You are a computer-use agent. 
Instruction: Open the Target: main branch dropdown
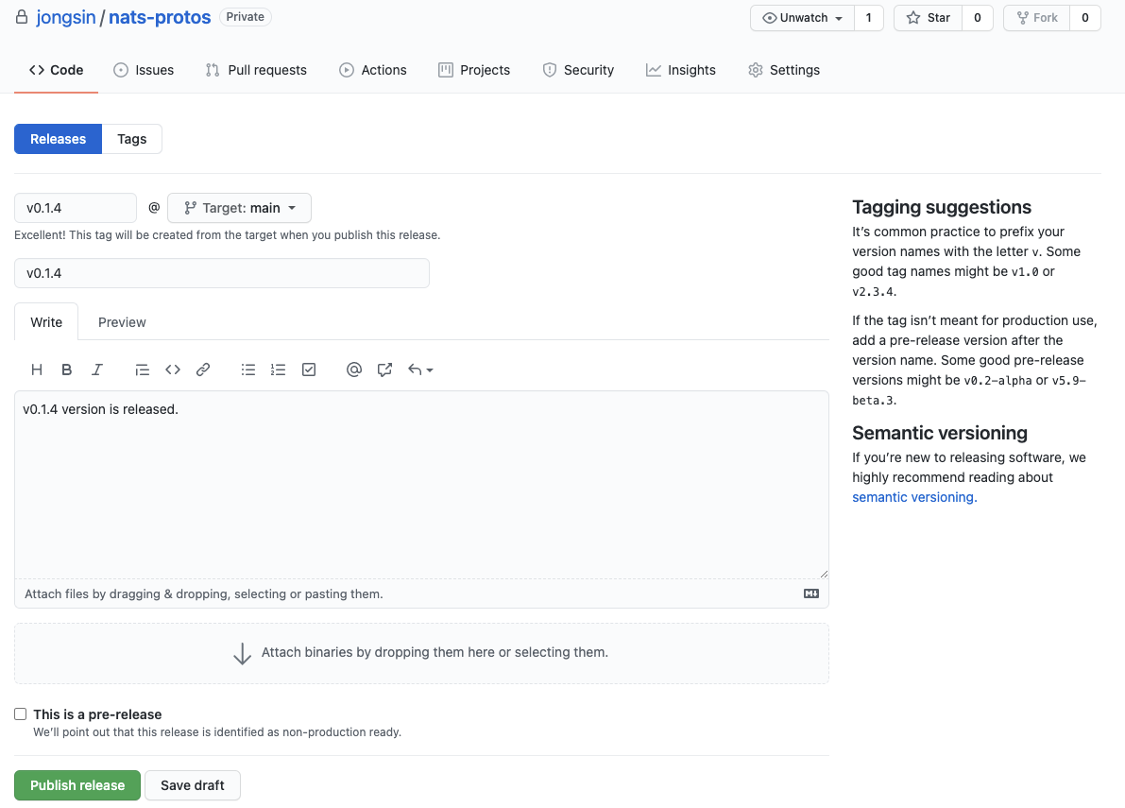tap(240, 208)
